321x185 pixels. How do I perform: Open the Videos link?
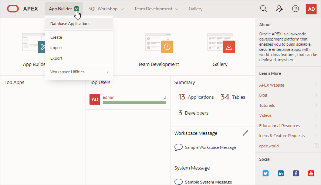point(265,115)
